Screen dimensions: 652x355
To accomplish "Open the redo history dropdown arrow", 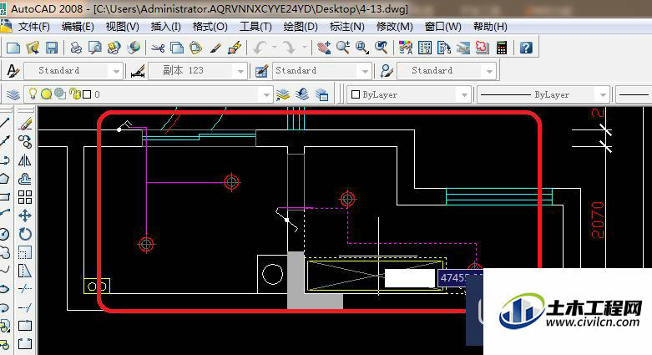I will (x=305, y=48).
